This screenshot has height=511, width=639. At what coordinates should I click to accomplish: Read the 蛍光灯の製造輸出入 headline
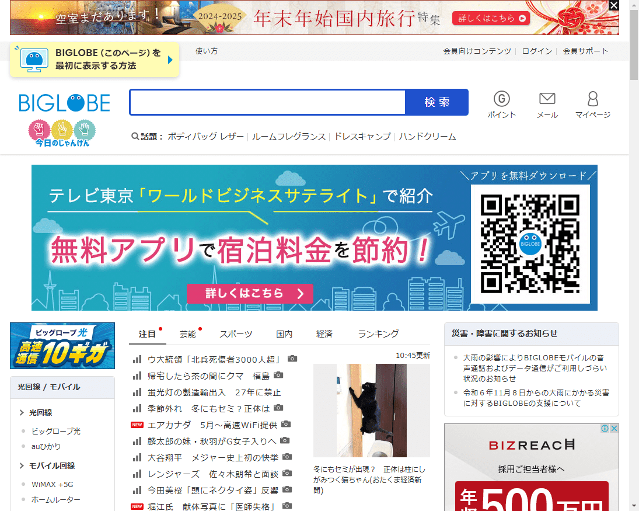214,392
